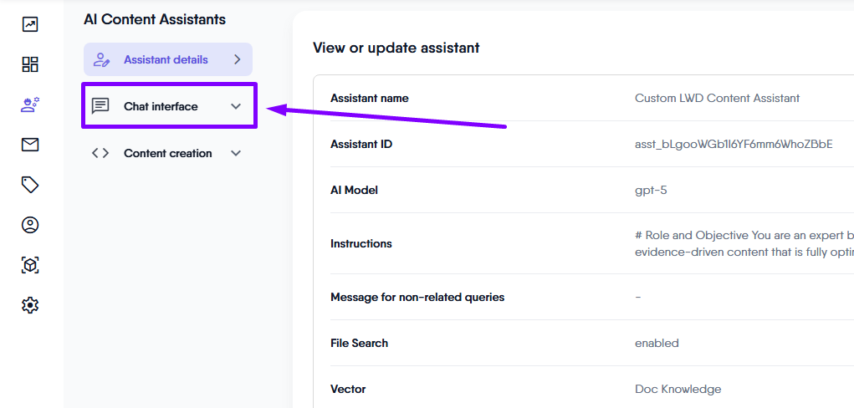Open settings gear icon in sidebar
Viewport: 854px width, 408px height.
coord(30,305)
